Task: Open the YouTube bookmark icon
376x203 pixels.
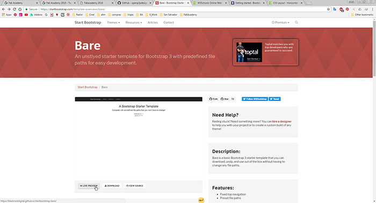Action: click(26, 15)
